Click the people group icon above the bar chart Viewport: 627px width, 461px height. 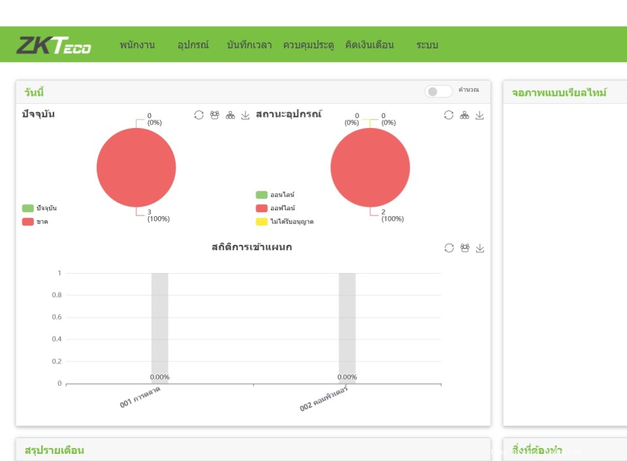(x=464, y=248)
